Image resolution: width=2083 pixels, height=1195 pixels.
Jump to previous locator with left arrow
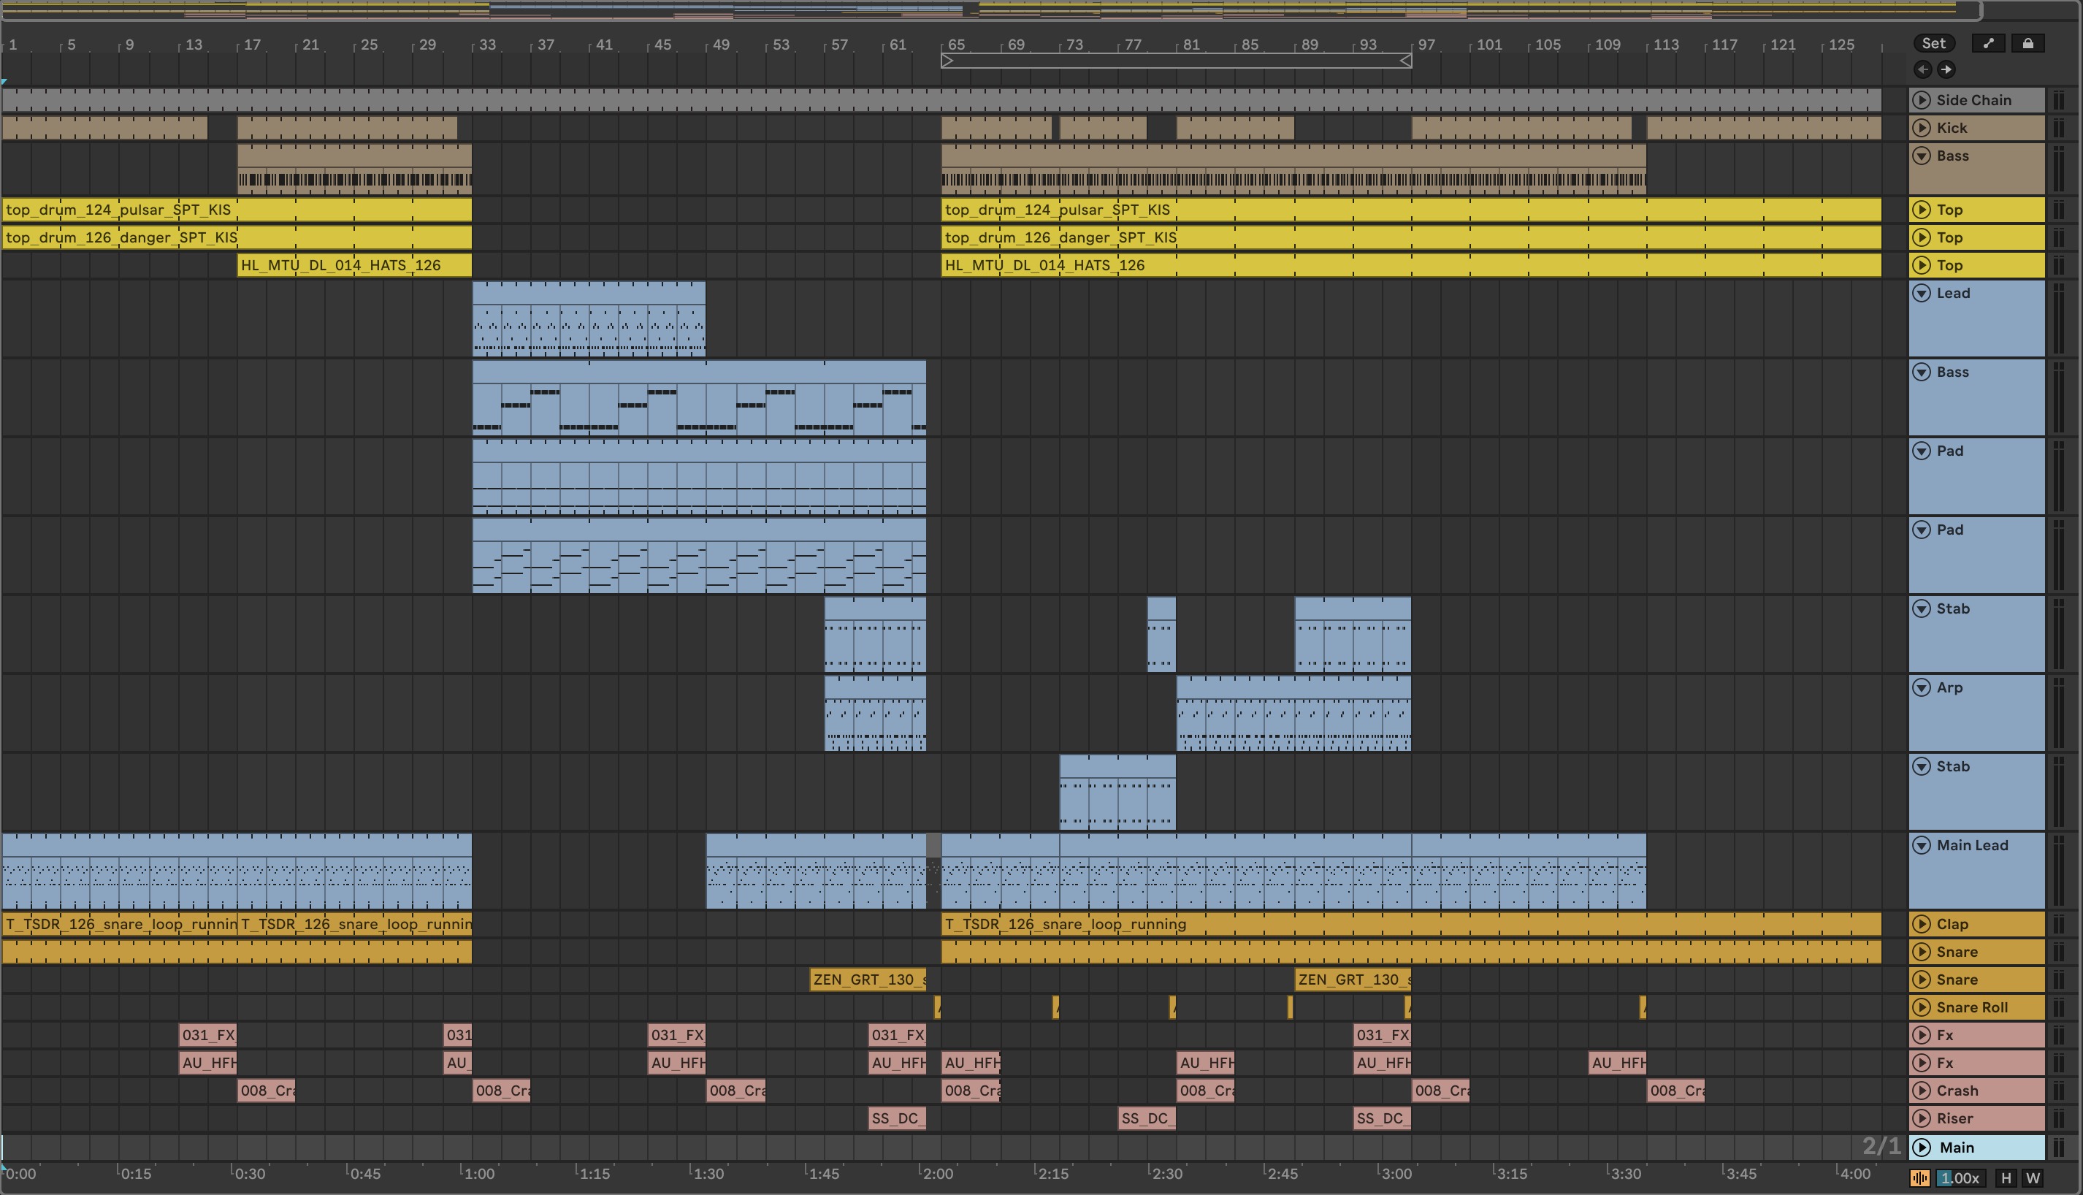[x=1923, y=69]
